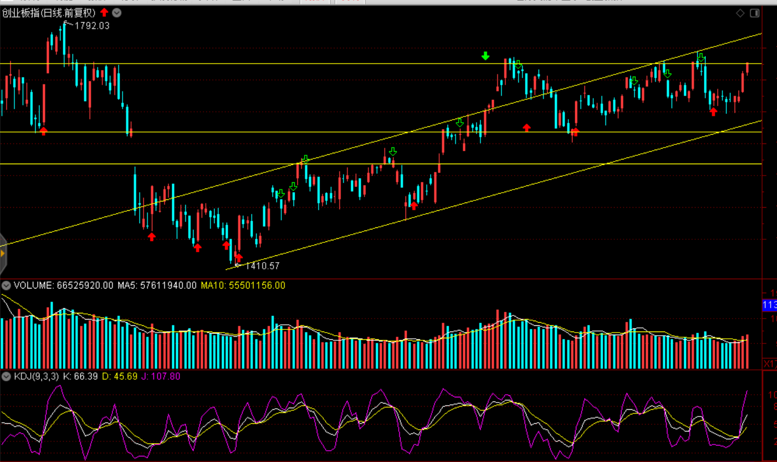The height and width of the screenshot is (462, 777).
Task: Click the 1410.57 low price label
Action: [262, 266]
